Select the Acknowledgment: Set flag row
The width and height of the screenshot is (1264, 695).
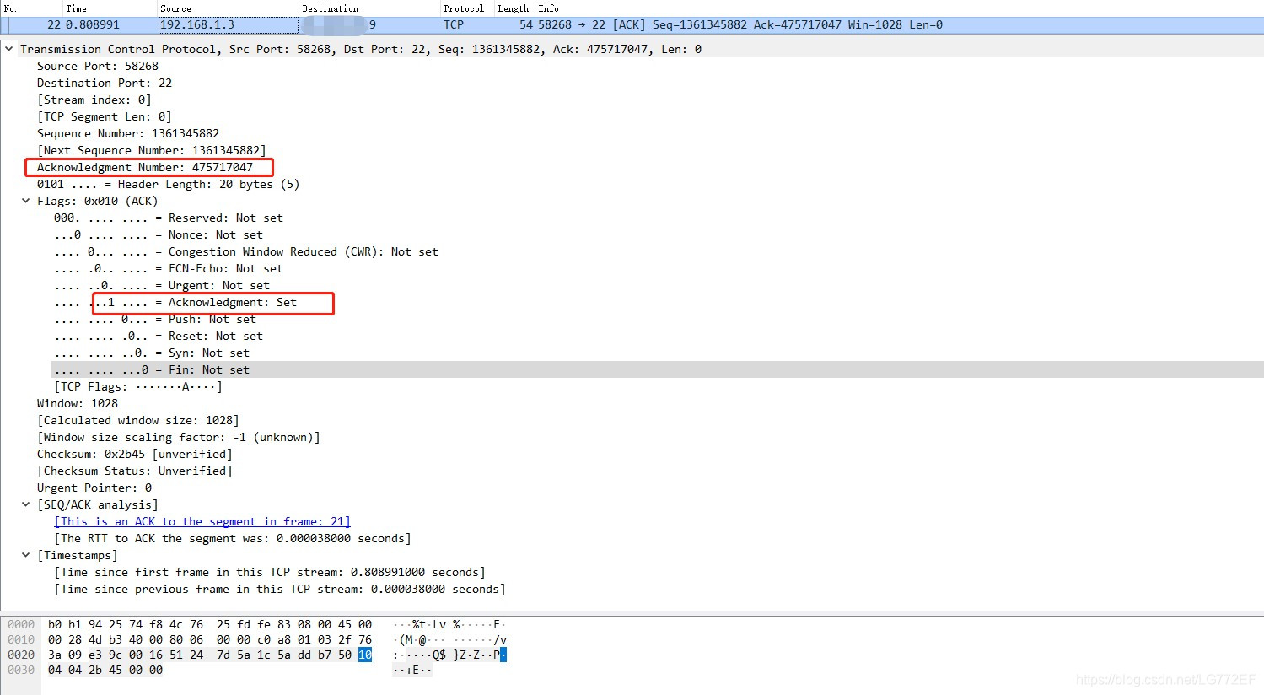pyautogui.click(x=175, y=302)
